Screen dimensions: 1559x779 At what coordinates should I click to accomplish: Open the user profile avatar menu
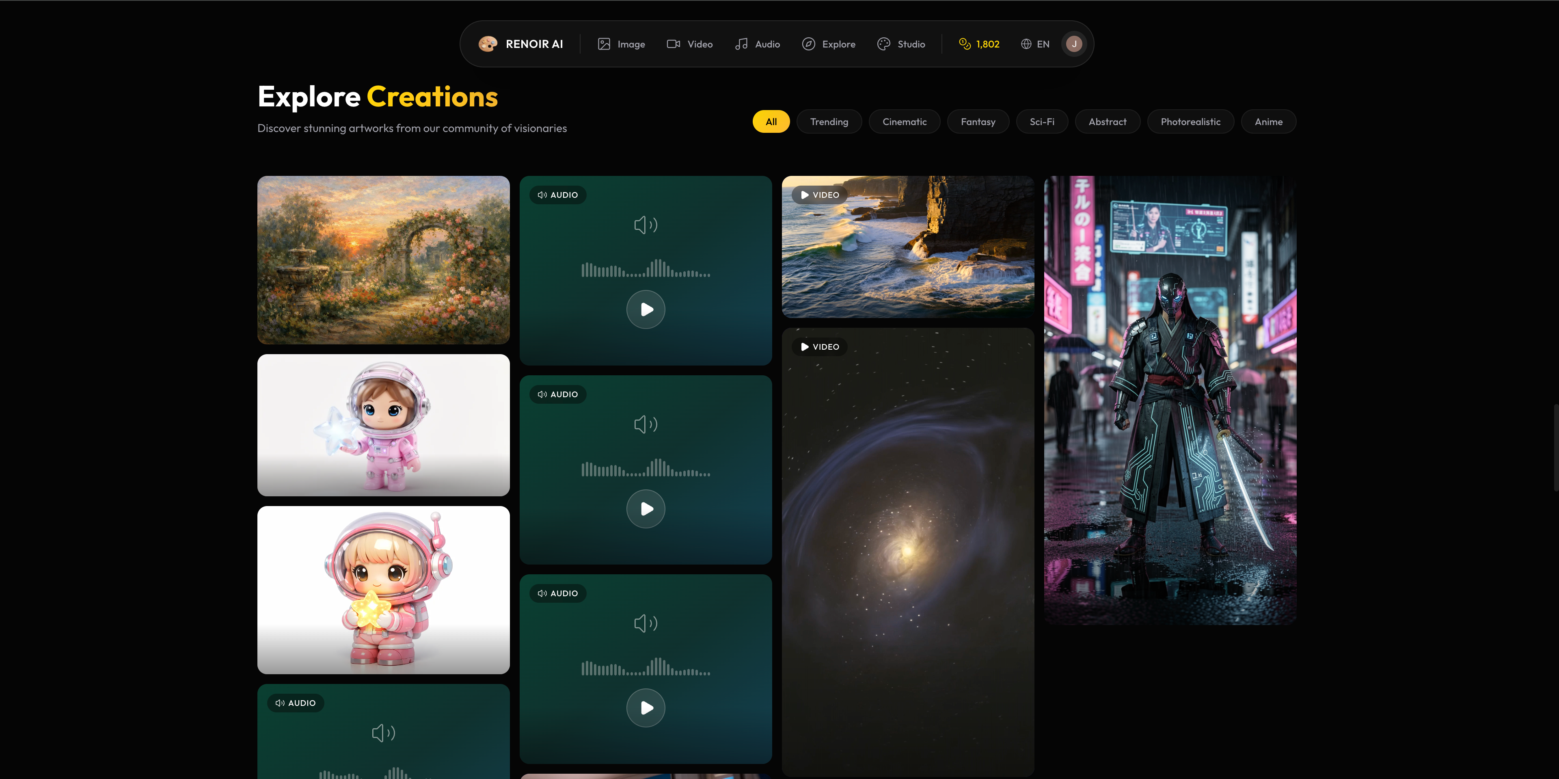coord(1073,43)
